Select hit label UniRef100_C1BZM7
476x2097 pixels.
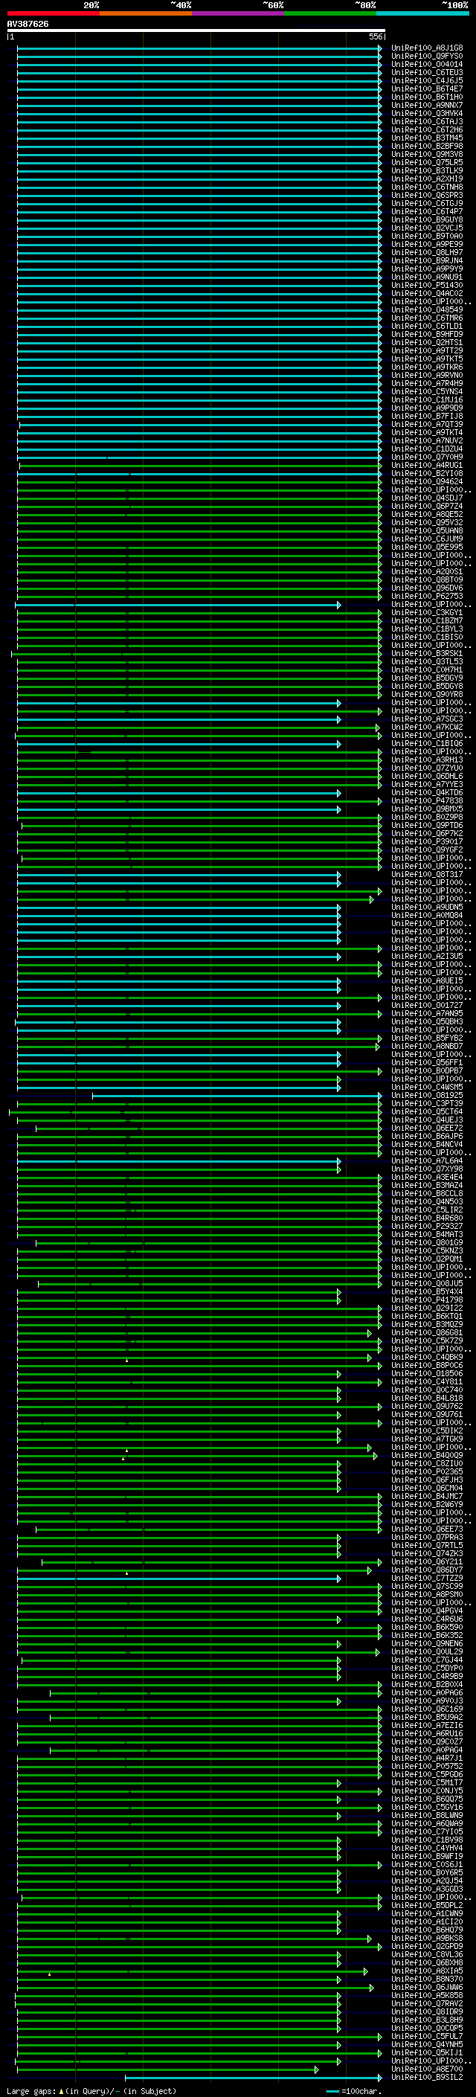427,620
